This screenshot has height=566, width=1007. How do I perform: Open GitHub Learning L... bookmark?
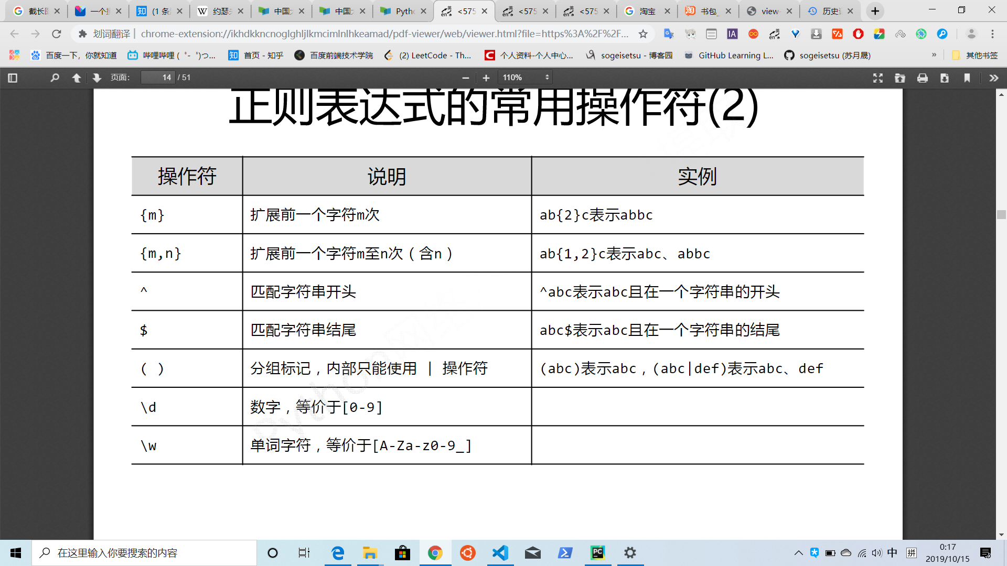tap(729, 55)
